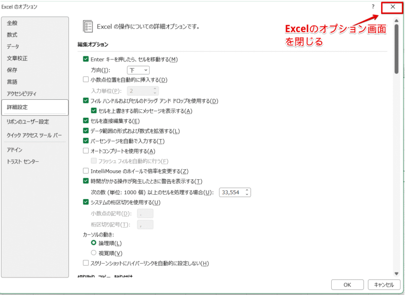Open the 文章校正 category
This screenshot has height=295, width=405.
click(x=17, y=58)
